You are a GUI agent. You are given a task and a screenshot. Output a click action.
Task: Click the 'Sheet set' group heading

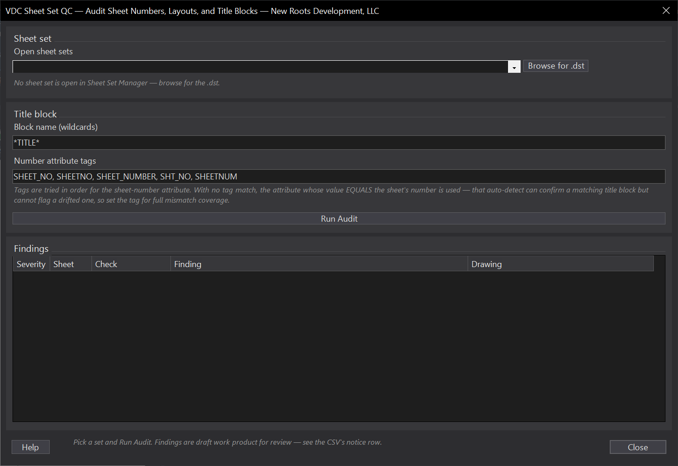[x=33, y=38]
